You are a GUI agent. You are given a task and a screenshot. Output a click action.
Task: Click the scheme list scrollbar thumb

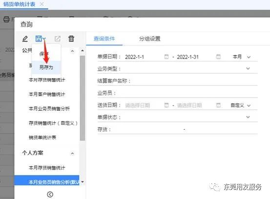pos(83,98)
